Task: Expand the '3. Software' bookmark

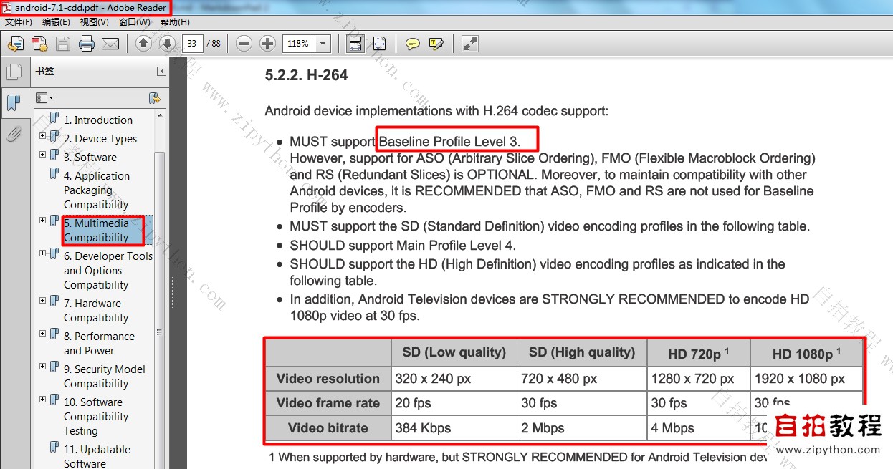Action: pos(43,155)
